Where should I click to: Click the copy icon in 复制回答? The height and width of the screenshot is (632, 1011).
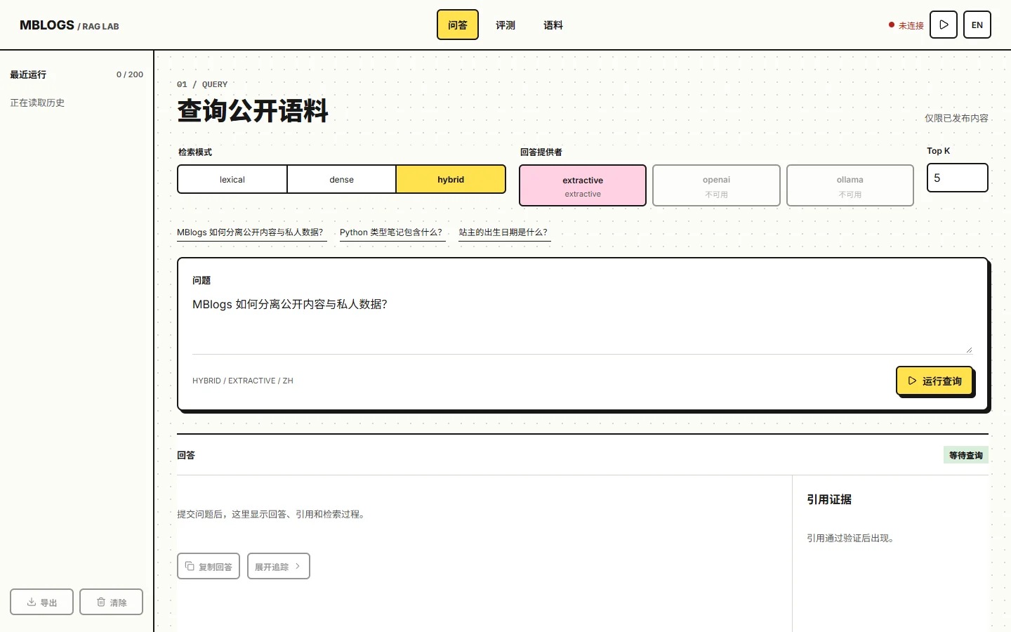190,566
